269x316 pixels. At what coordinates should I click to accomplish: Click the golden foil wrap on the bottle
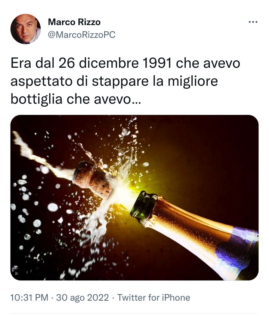point(191,224)
